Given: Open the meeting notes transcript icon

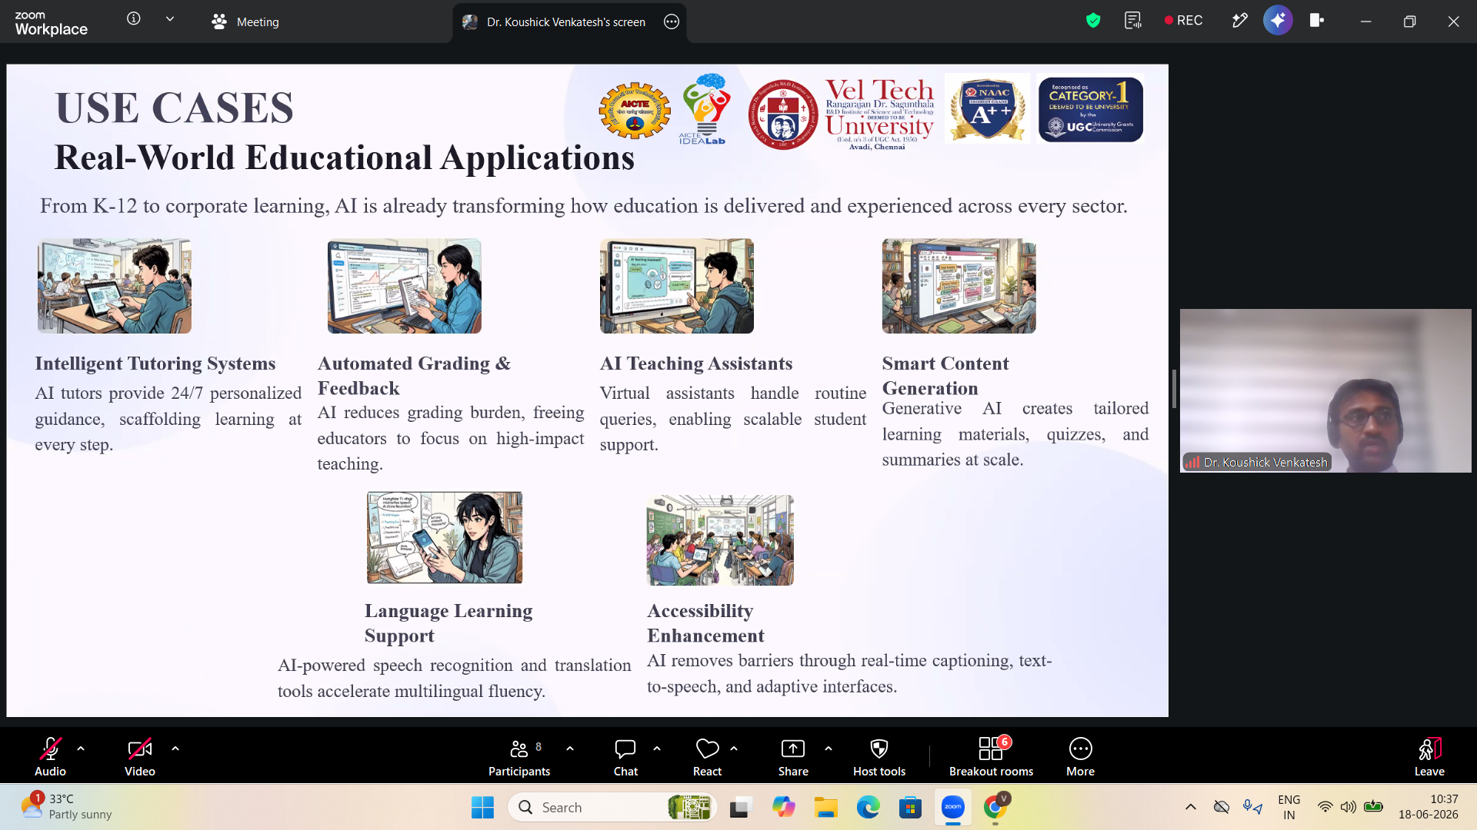Looking at the screenshot, I should pos(1133,21).
